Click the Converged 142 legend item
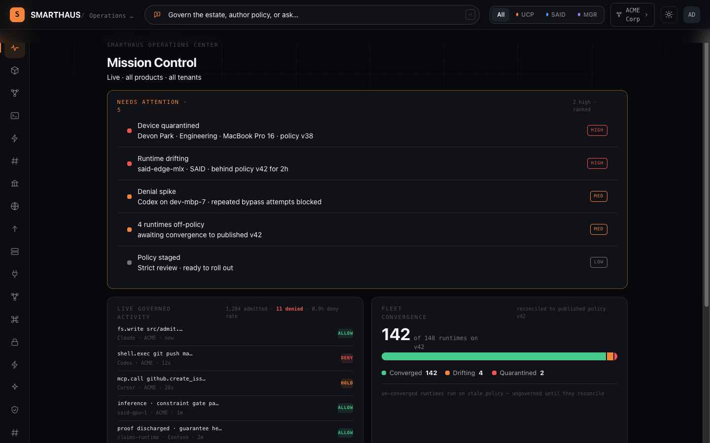This screenshot has width=710, height=443. click(409, 373)
